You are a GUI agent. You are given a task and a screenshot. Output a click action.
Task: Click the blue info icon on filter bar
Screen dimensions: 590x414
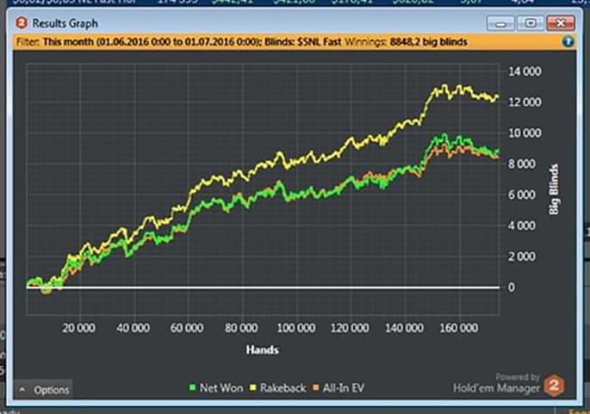pos(568,40)
